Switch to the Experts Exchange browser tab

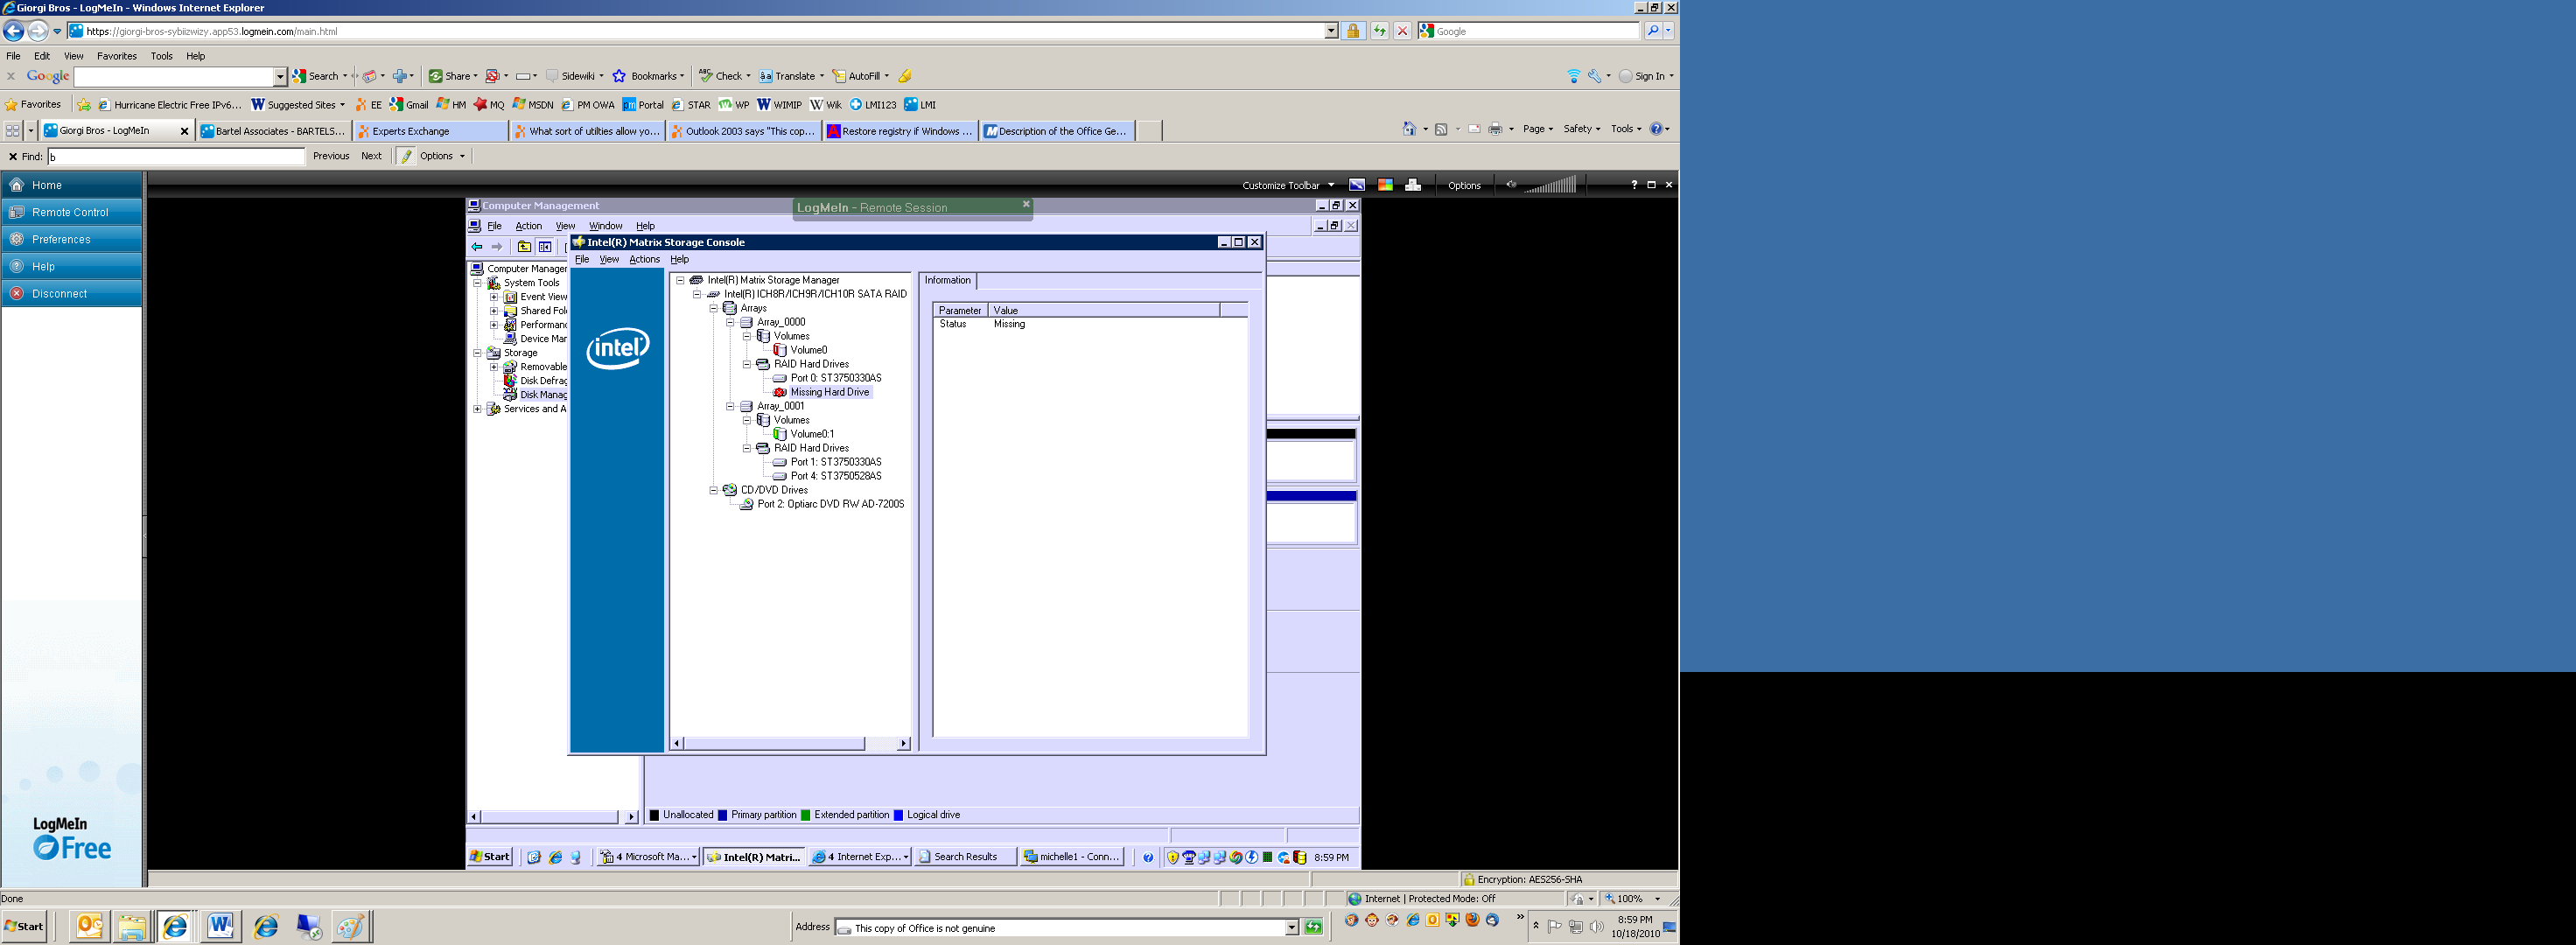click(430, 131)
